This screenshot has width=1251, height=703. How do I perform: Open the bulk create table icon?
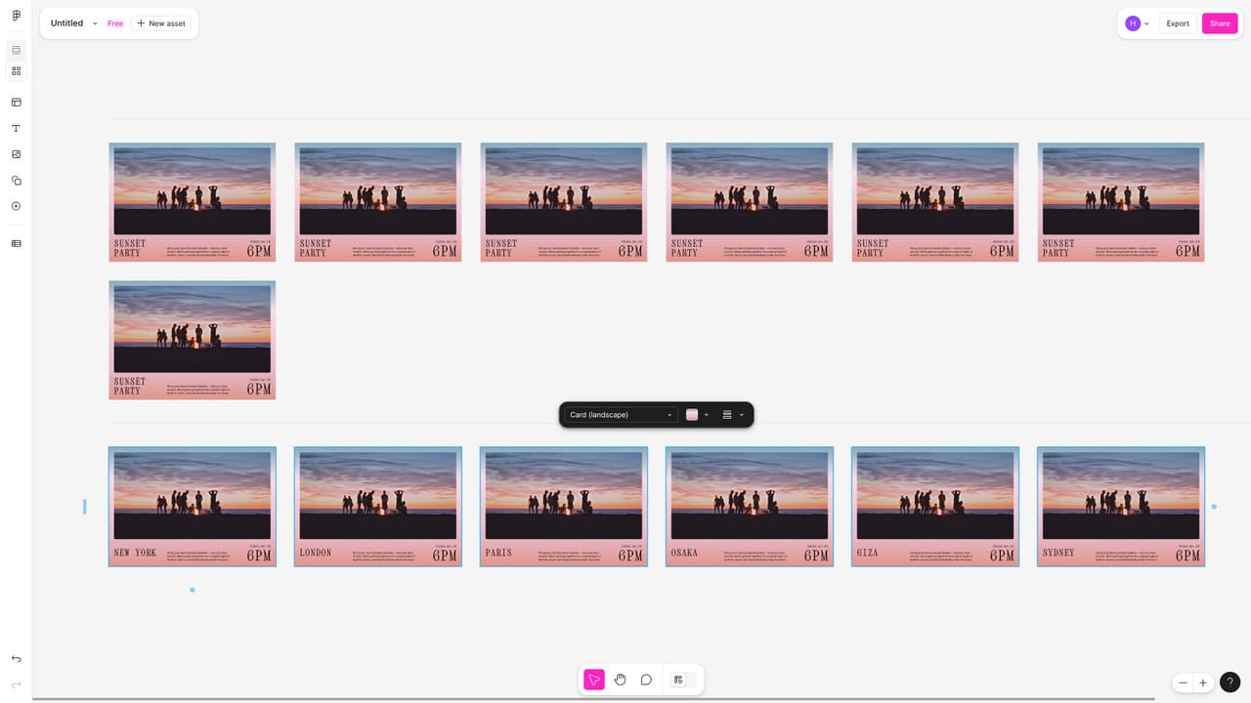pos(16,243)
